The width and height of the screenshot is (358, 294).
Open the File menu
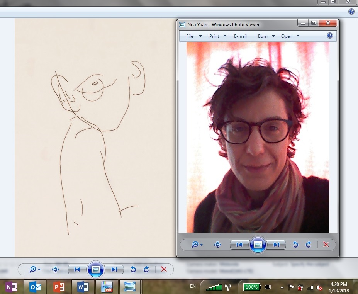pyautogui.click(x=190, y=36)
